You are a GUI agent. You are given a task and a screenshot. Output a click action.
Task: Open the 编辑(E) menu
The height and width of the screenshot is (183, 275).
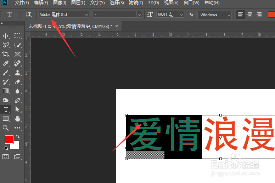coord(41,3)
